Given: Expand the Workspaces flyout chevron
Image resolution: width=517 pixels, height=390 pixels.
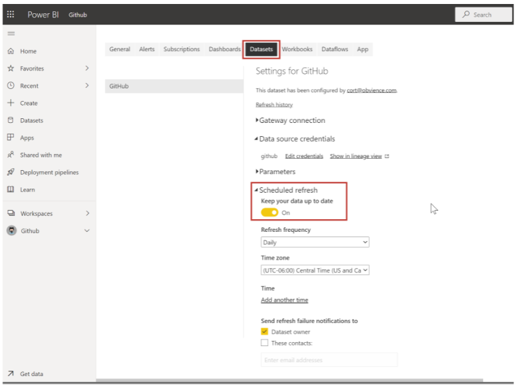Looking at the screenshot, I should [87, 213].
